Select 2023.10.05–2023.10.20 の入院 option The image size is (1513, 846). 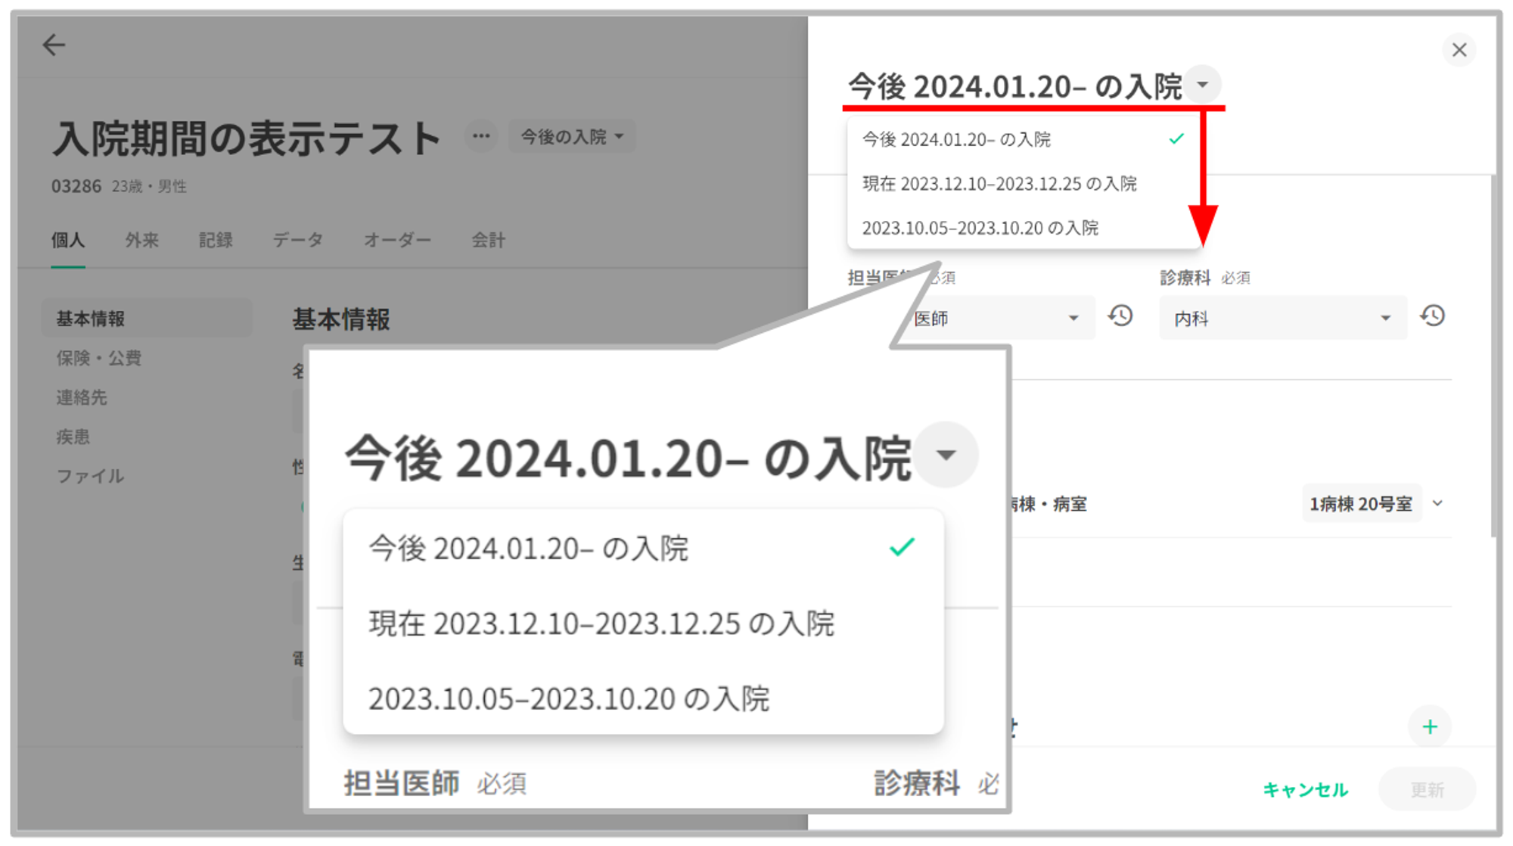pos(980,228)
